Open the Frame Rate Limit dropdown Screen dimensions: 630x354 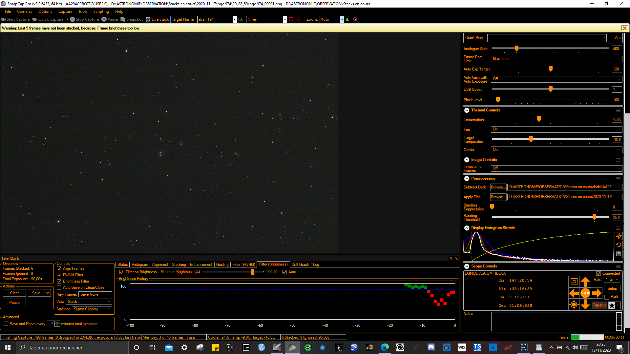click(556, 59)
